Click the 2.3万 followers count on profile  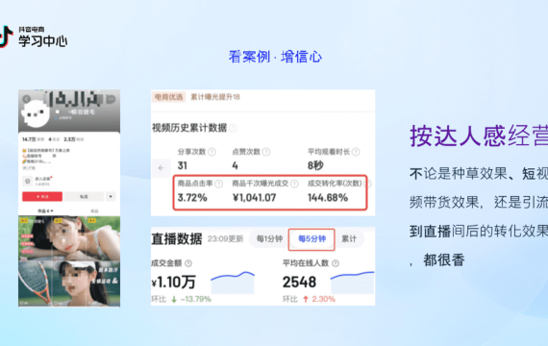69,139
